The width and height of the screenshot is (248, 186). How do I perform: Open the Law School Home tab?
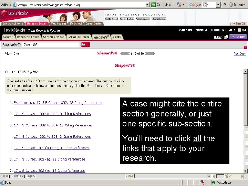coord(13,23)
